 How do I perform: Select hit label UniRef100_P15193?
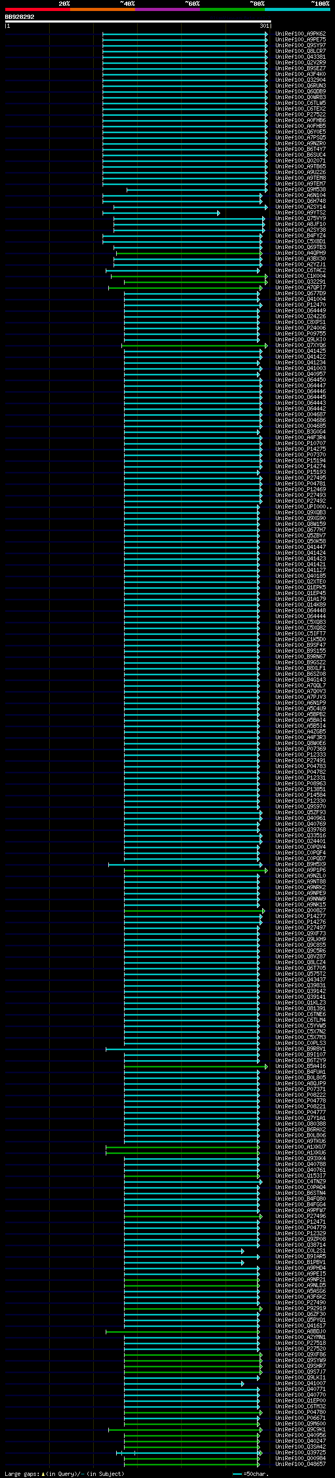(300, 472)
